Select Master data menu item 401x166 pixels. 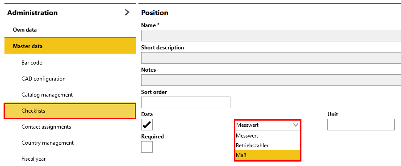pyautogui.click(x=70, y=46)
